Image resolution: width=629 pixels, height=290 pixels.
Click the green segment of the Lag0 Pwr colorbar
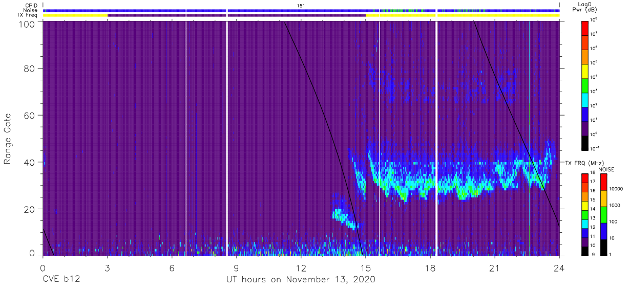pyautogui.click(x=586, y=85)
